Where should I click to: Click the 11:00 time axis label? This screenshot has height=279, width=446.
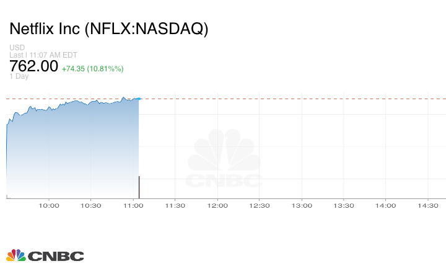click(133, 205)
